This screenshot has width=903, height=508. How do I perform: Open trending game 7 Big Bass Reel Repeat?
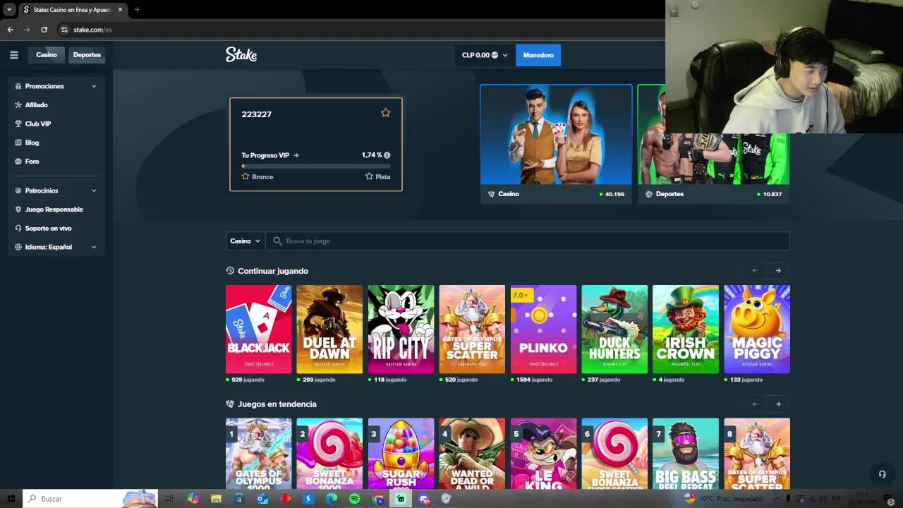coord(686,454)
